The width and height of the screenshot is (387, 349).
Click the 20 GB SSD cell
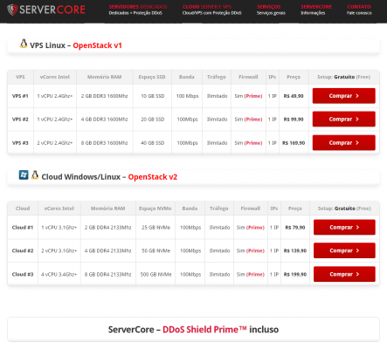tap(153, 120)
